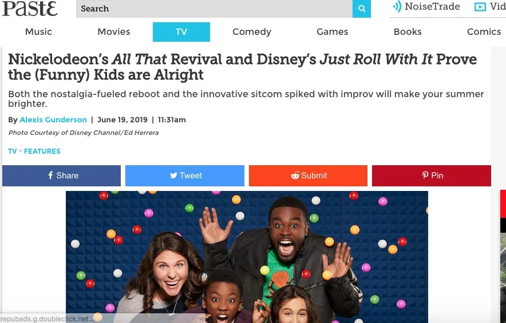Click the FEATURES breadcrumb link
The width and height of the screenshot is (506, 323).
(x=42, y=151)
